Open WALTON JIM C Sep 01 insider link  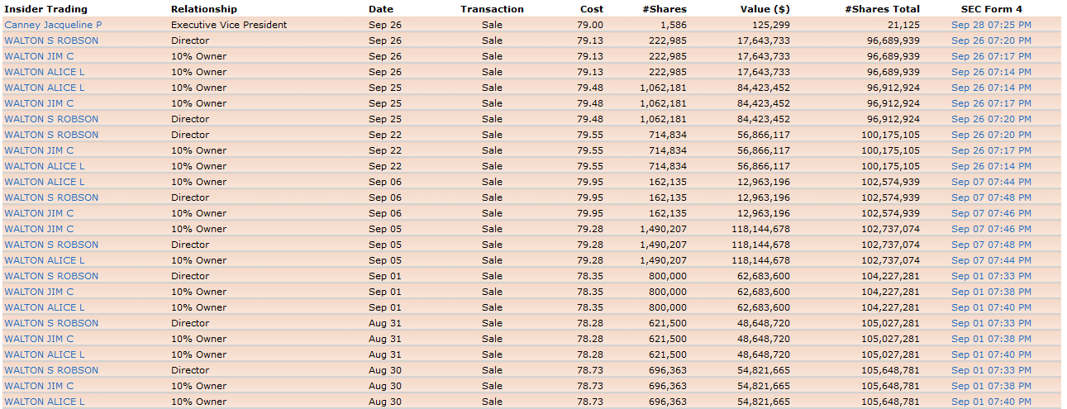[39, 292]
